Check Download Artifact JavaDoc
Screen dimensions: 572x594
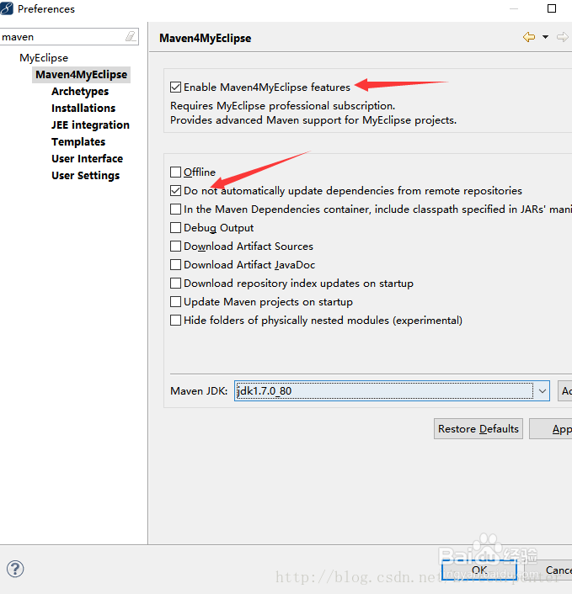(175, 264)
